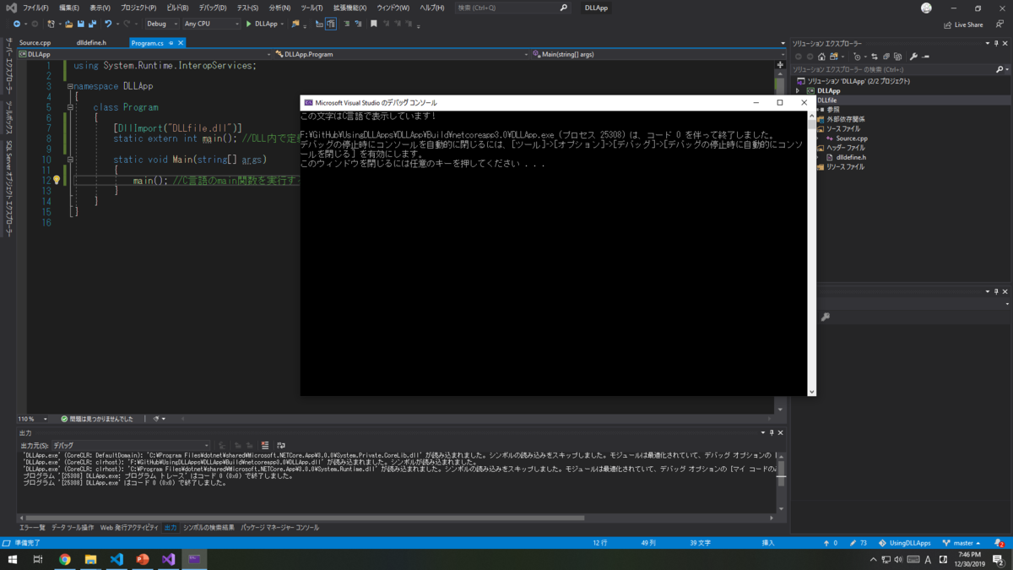Open the 110 % zoom level dropdown
The height and width of the screenshot is (570, 1013).
35,419
